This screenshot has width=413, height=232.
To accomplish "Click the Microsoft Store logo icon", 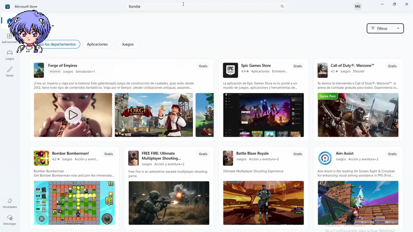I will point(7,6).
